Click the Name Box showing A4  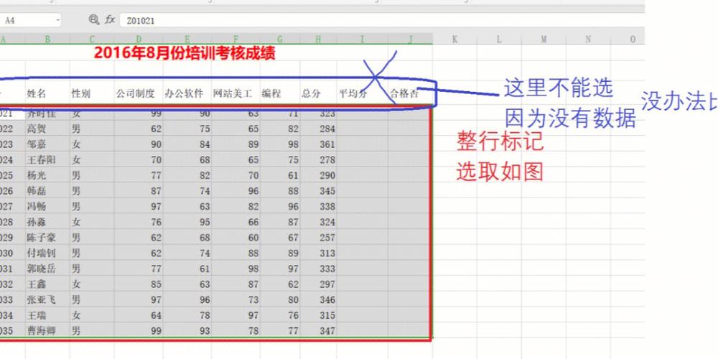click(x=29, y=20)
